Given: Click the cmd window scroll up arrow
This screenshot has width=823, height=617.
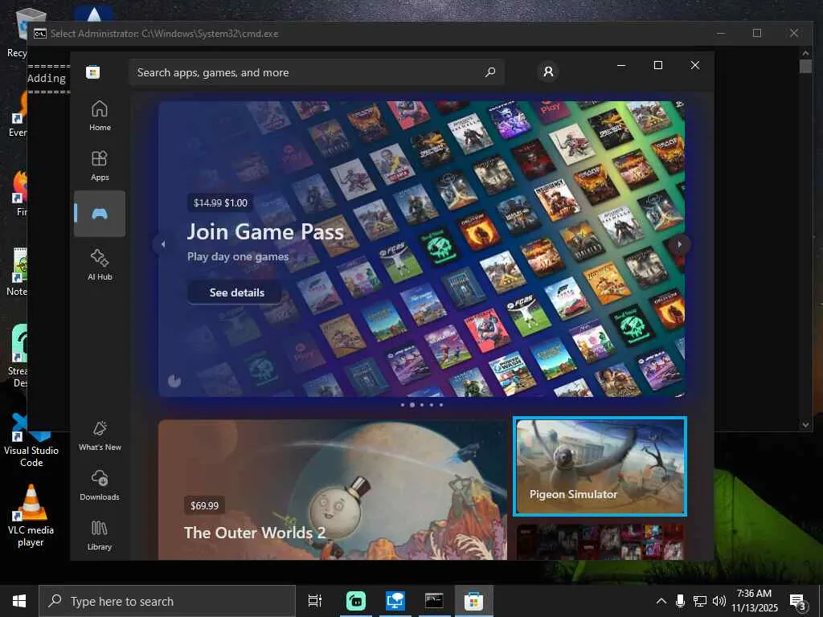Looking at the screenshot, I should (805, 52).
